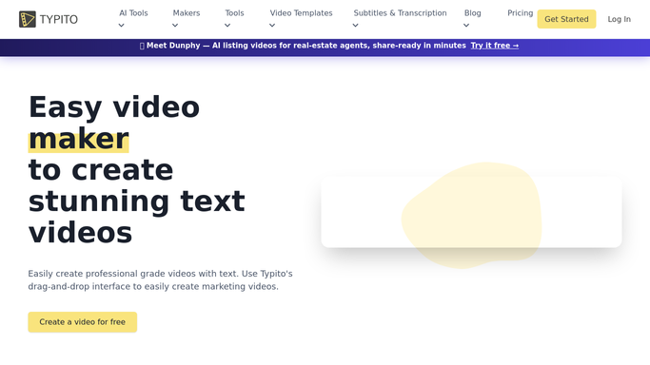The image size is (650, 365).
Task: Open the Tools menu
Action: point(234,13)
